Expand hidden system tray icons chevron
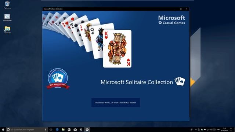235x132 pixels. (x=196, y=129)
